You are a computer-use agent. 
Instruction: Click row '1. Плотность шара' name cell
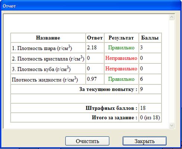tap(48, 48)
